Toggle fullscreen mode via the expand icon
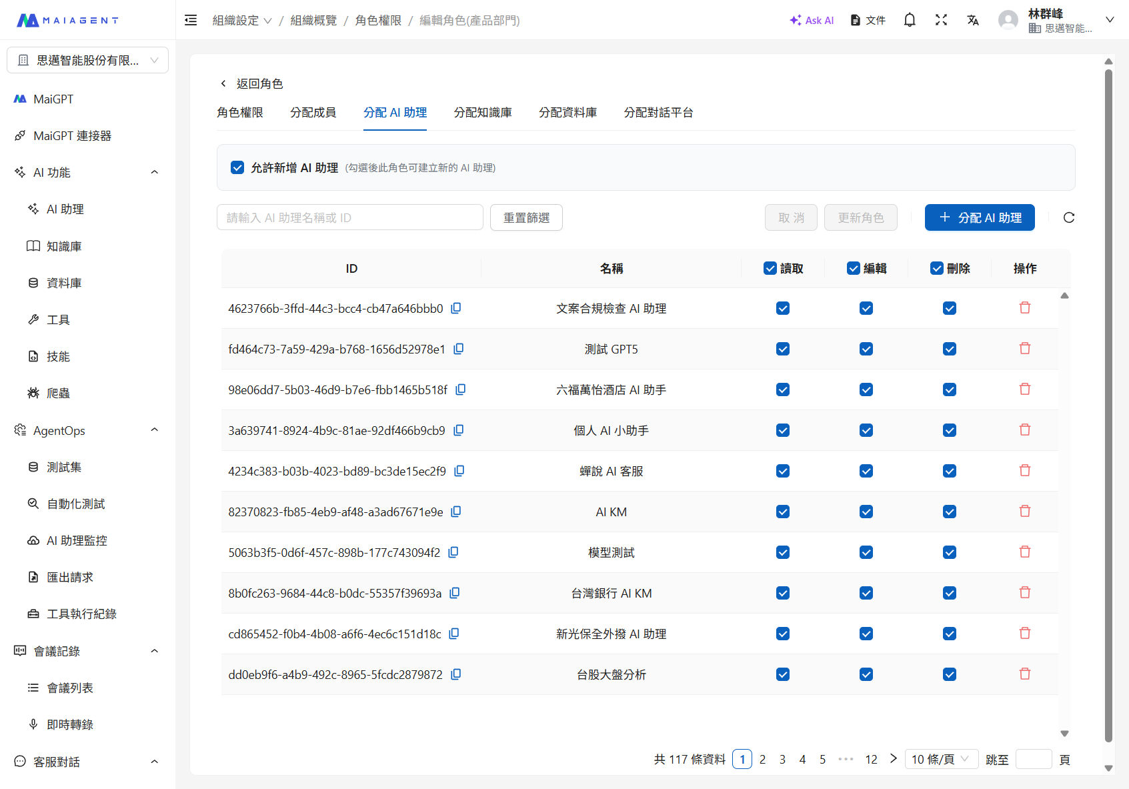Viewport: 1129px width, 789px height. [941, 19]
